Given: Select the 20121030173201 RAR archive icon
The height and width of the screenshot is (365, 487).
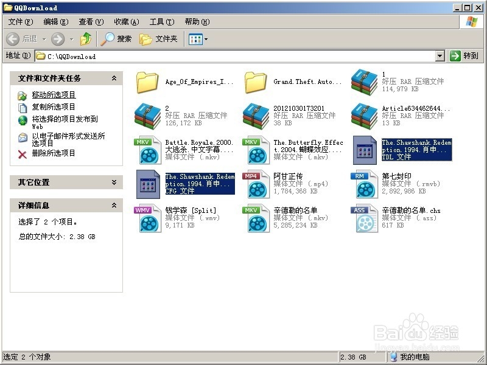Looking at the screenshot, I should pyautogui.click(x=256, y=116).
